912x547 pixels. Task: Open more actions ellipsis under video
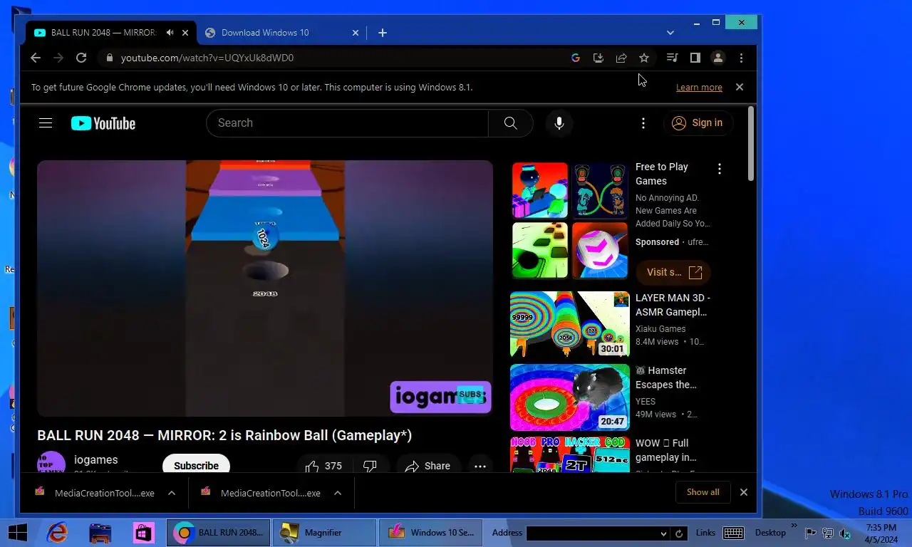click(480, 466)
